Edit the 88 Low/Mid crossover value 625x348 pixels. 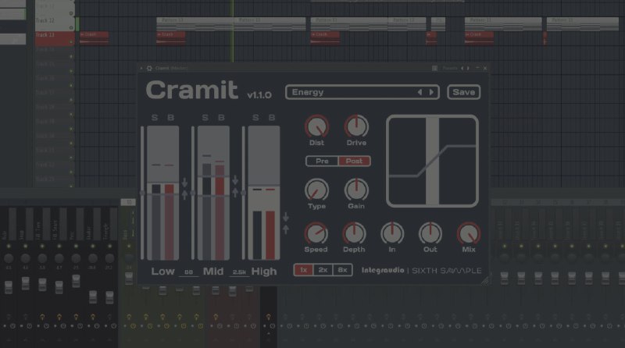pyautogui.click(x=188, y=272)
